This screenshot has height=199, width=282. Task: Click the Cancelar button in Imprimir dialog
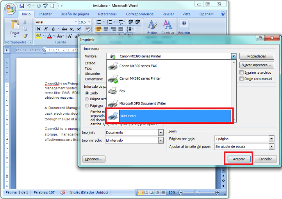coord(265,159)
